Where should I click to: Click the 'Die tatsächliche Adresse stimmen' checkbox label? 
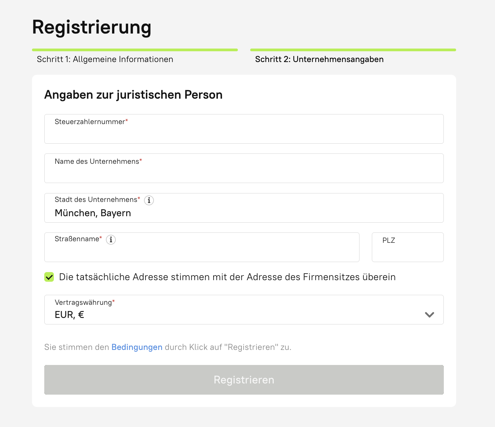227,277
